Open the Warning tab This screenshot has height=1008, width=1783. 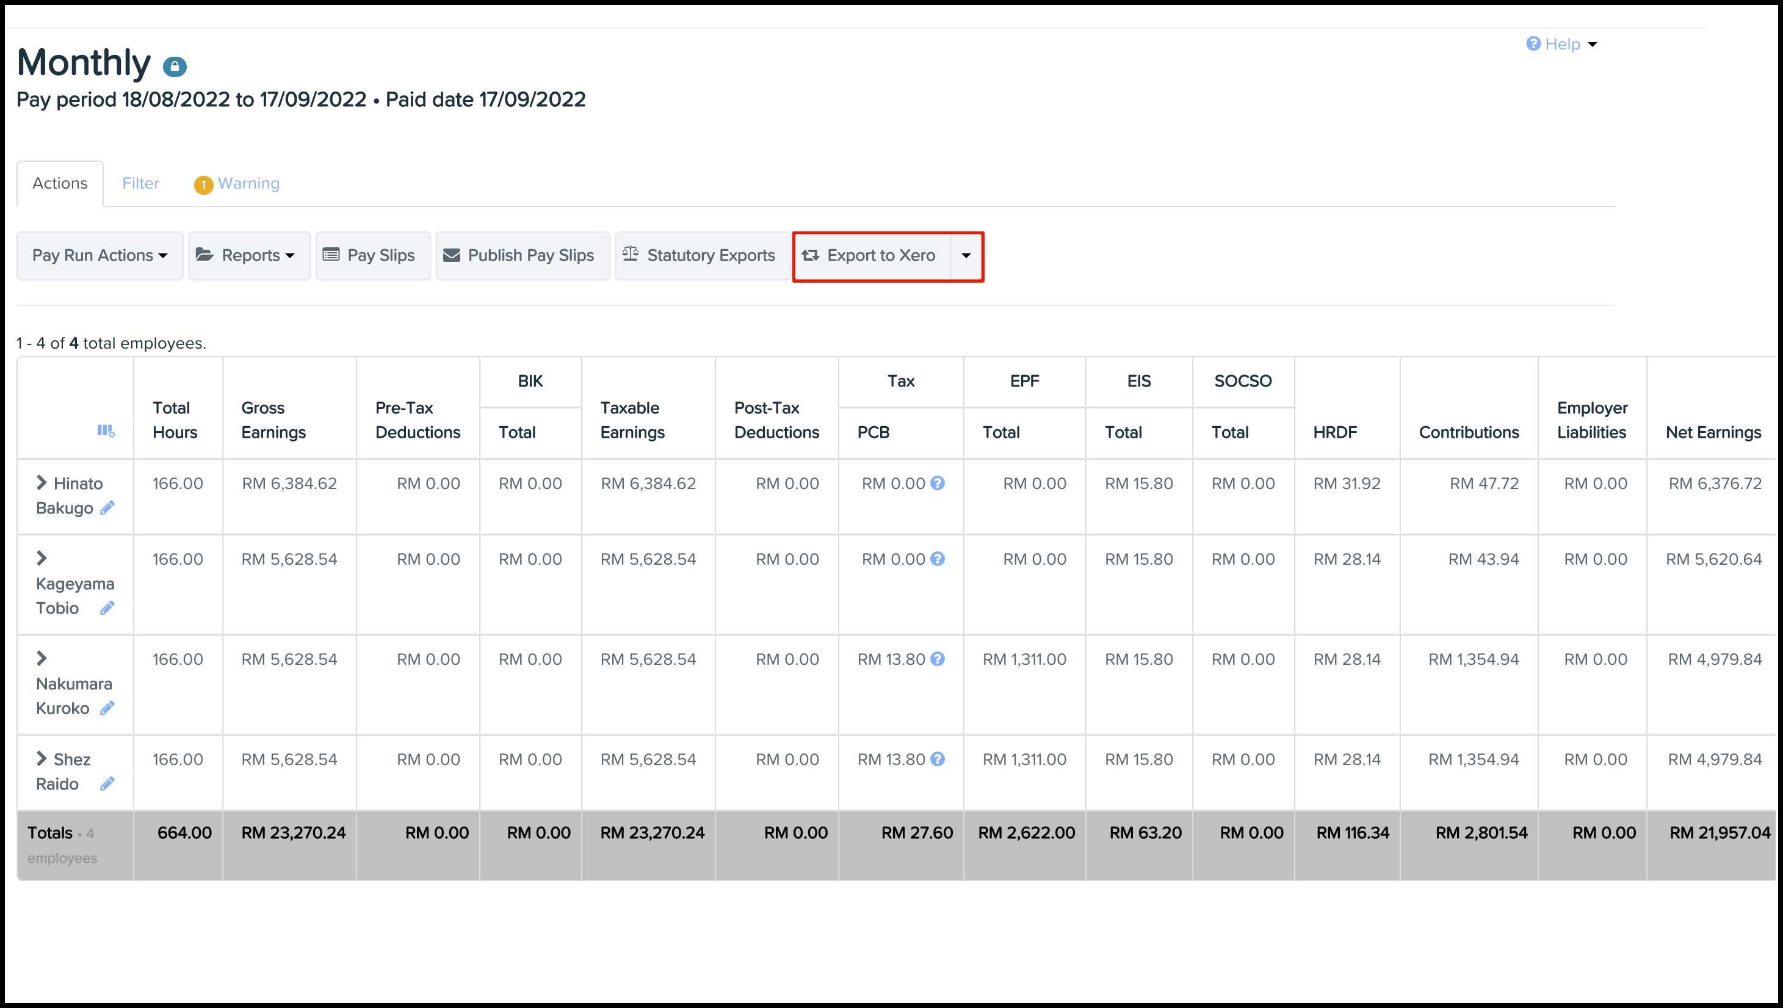click(238, 183)
